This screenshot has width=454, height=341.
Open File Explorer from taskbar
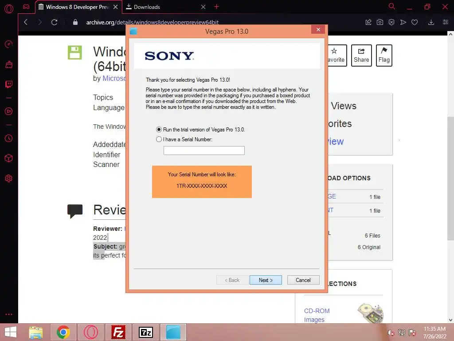[x=36, y=332]
